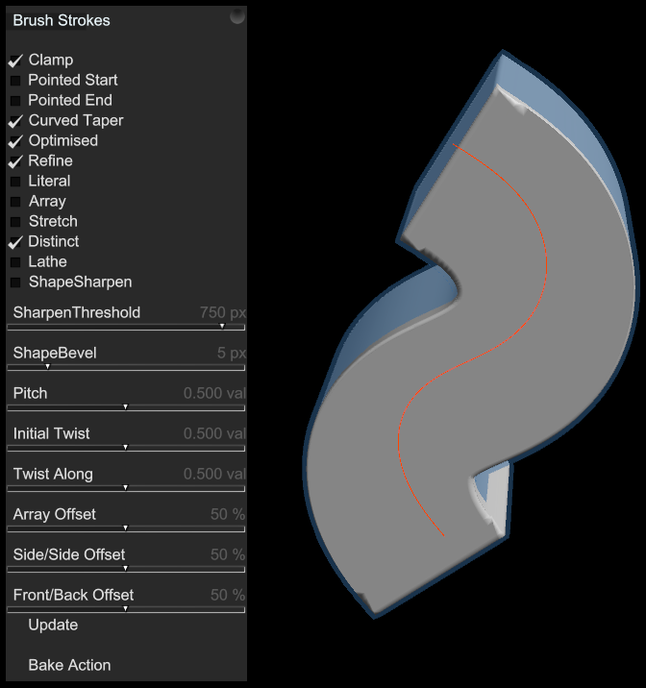Click the Initial Twist slider handle
Viewport: 646px width, 688px height.
pyautogui.click(x=126, y=447)
